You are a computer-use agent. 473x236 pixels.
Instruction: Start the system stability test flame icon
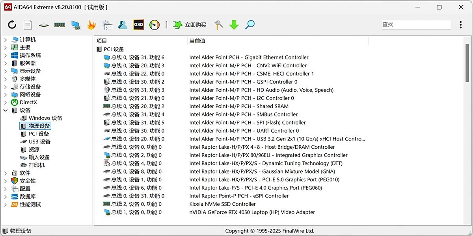tap(91, 24)
